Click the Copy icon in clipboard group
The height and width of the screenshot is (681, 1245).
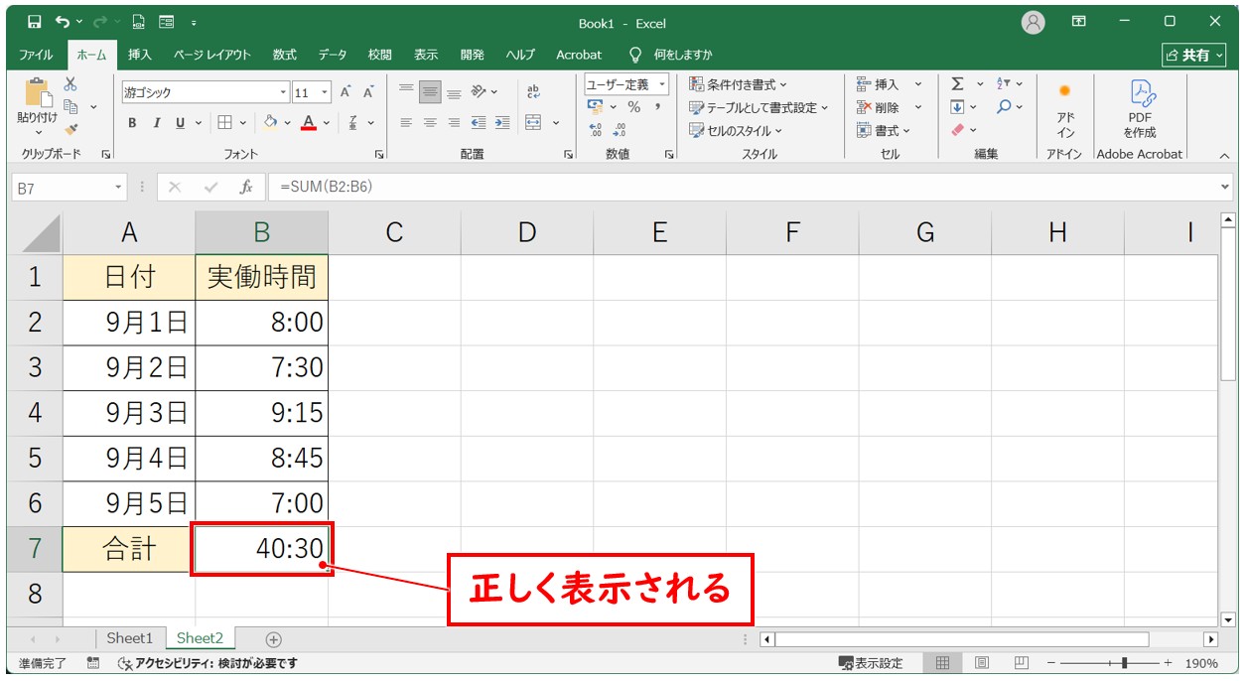pos(70,106)
